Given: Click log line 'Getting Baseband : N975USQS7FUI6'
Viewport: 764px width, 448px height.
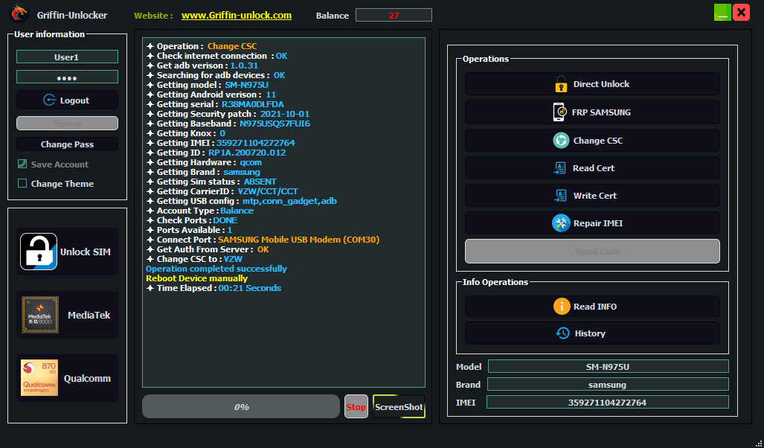Looking at the screenshot, I should tap(228, 124).
